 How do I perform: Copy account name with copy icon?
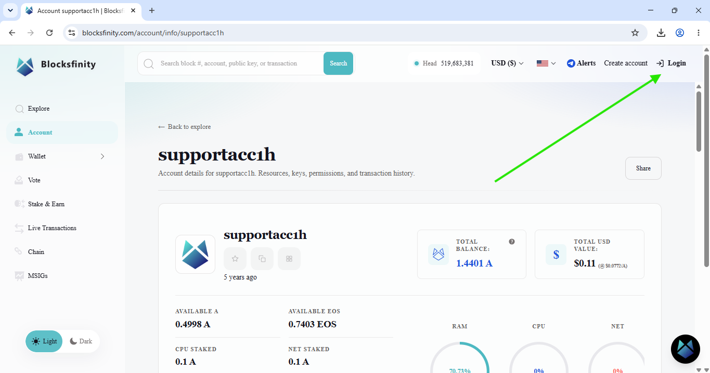262,259
